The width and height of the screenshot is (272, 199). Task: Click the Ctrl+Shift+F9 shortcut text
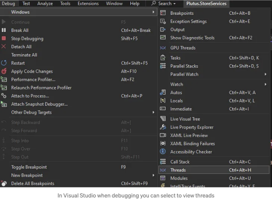click(134, 183)
